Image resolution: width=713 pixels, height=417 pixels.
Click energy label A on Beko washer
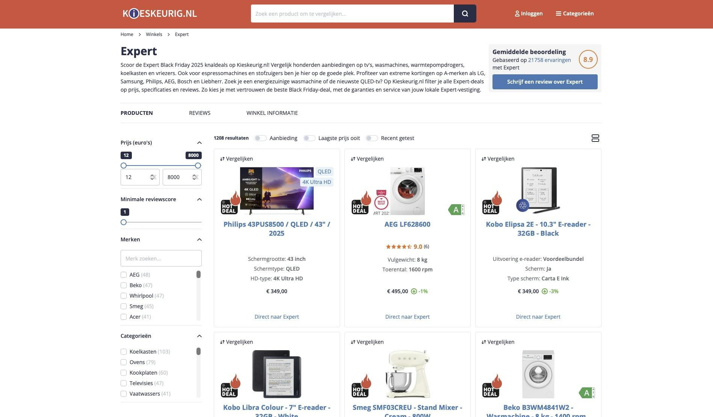[587, 393]
